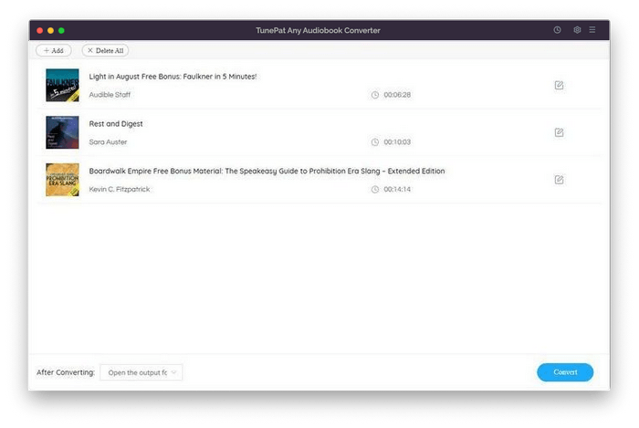Click author 'Sara Auster'
The image size is (639, 428).
[x=108, y=142]
